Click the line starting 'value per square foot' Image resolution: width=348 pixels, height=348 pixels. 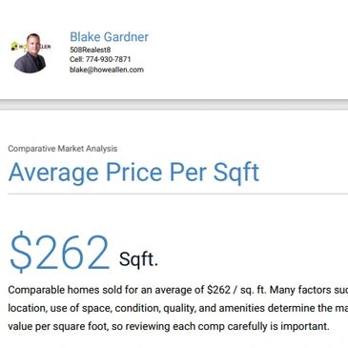coord(169,326)
